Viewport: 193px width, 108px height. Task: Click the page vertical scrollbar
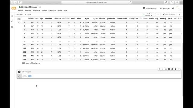tap(182, 70)
